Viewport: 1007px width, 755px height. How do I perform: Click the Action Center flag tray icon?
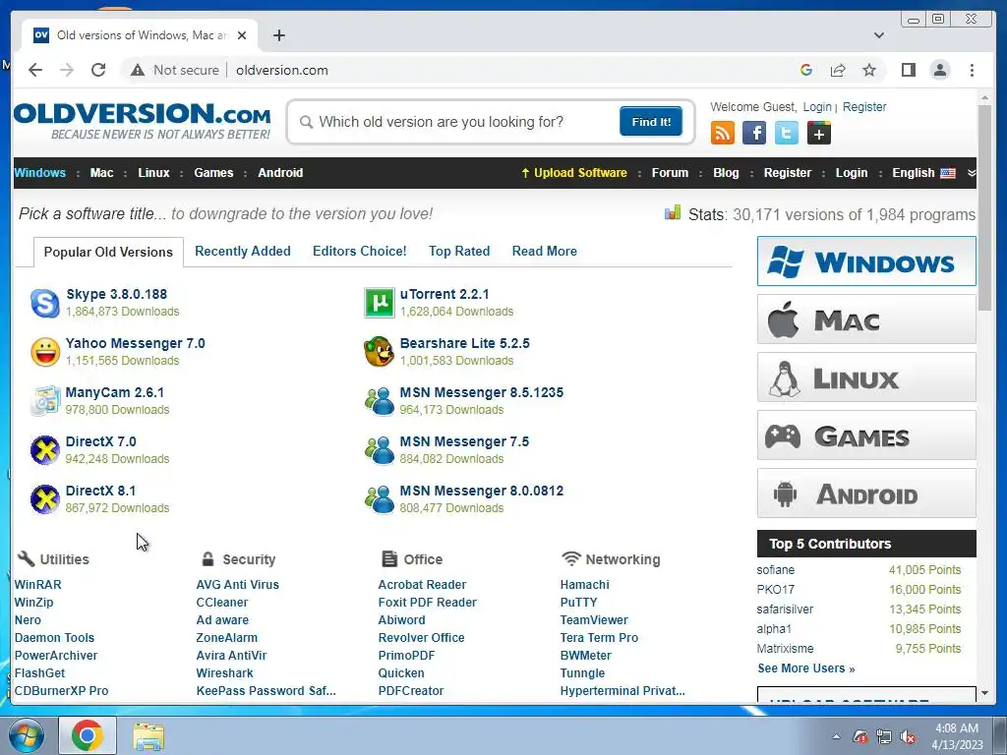coord(859,737)
